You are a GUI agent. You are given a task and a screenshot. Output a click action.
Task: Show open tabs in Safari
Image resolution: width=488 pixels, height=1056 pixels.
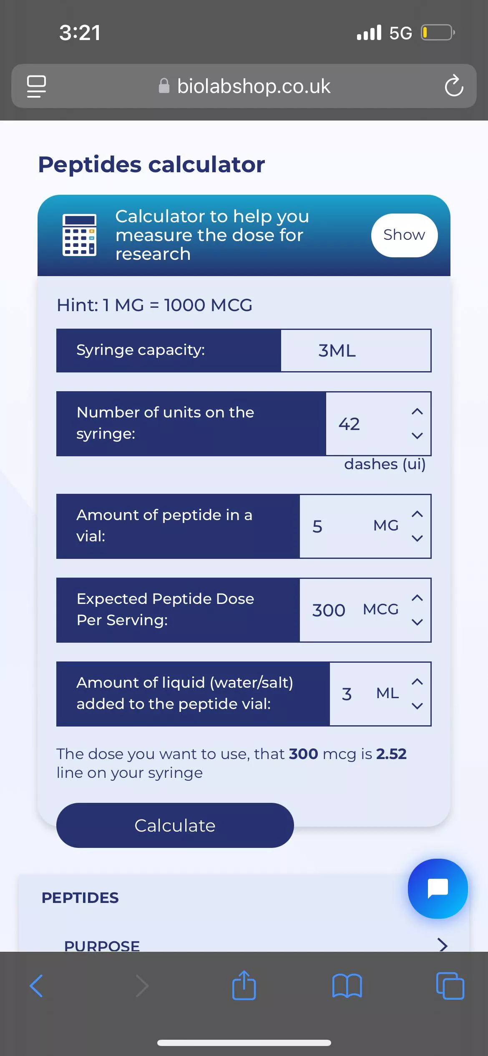click(x=450, y=986)
